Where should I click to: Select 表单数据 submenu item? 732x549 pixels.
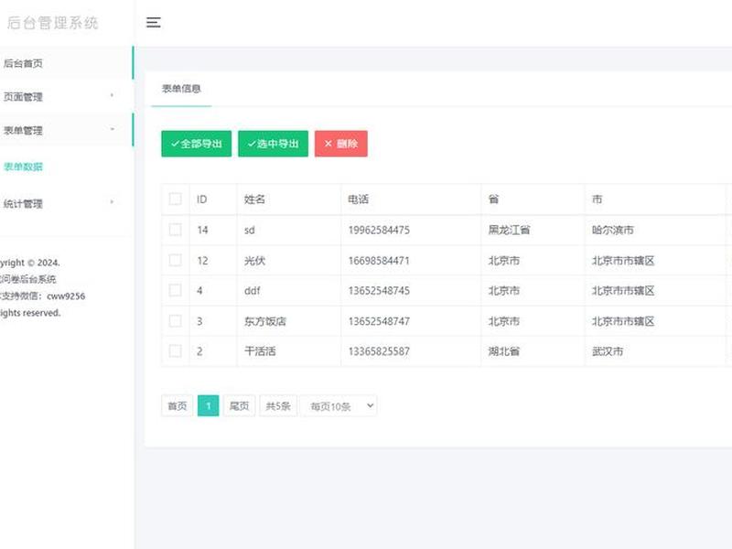23,167
